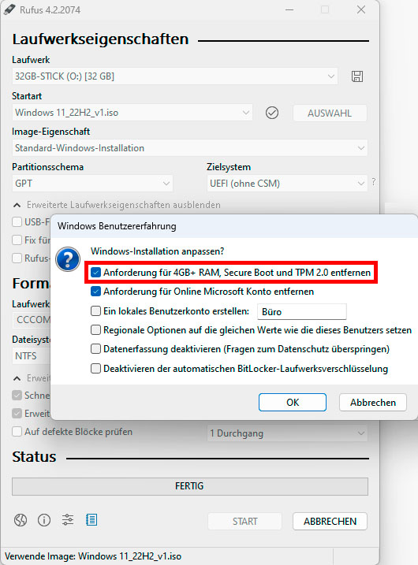Toggle the Rufus- checkbox in advanced properties
The height and width of the screenshot is (565, 418).
pos(17,258)
